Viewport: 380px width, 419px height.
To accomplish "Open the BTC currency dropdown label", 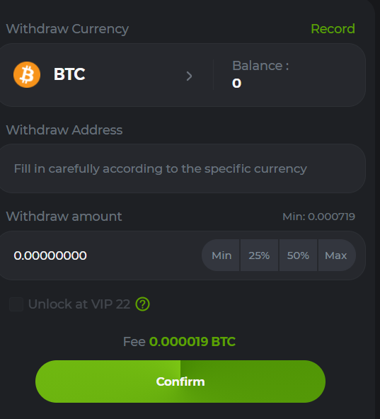I will tap(69, 74).
